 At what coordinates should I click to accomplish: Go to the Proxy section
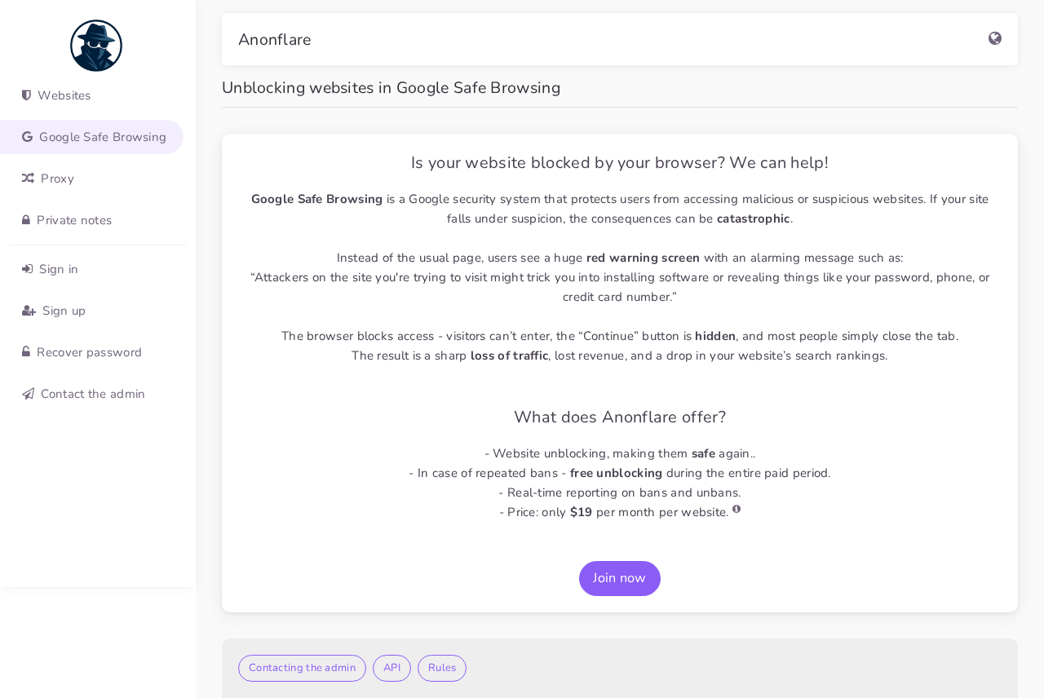(x=57, y=179)
